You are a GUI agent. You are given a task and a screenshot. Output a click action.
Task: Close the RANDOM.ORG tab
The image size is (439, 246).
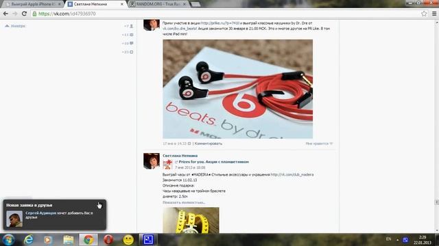tap(185, 4)
